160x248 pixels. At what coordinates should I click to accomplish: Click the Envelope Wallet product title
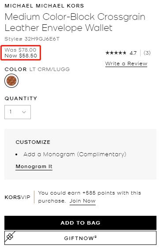[x=75, y=23]
